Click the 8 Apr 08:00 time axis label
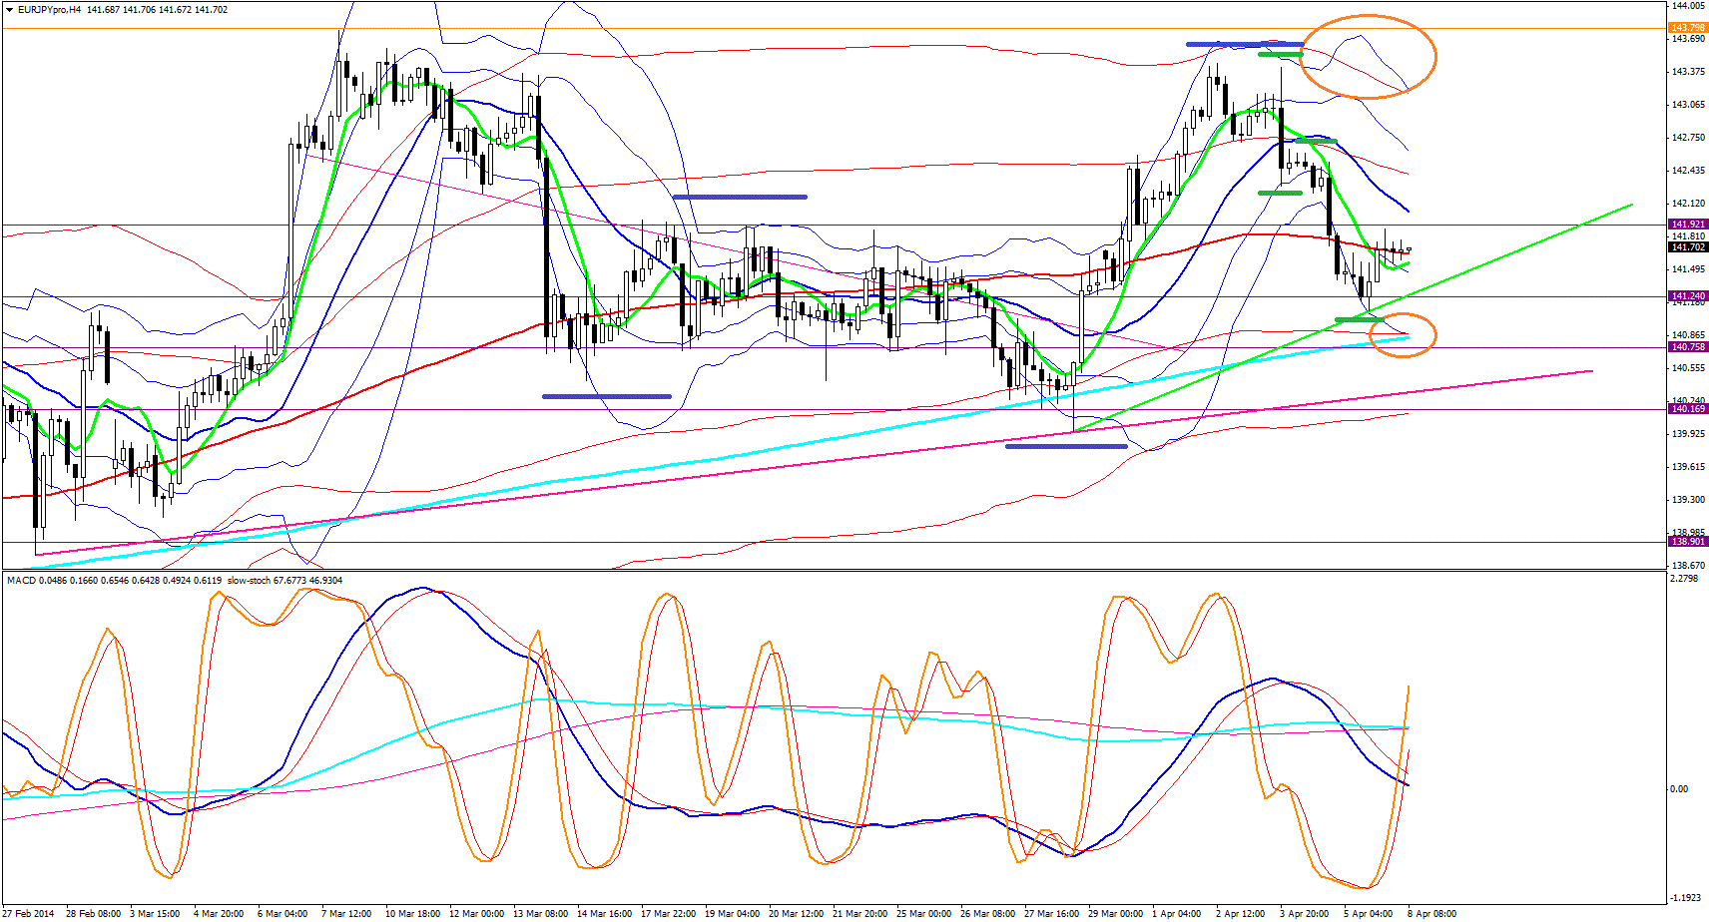The width and height of the screenshot is (1709, 922). tap(1431, 913)
